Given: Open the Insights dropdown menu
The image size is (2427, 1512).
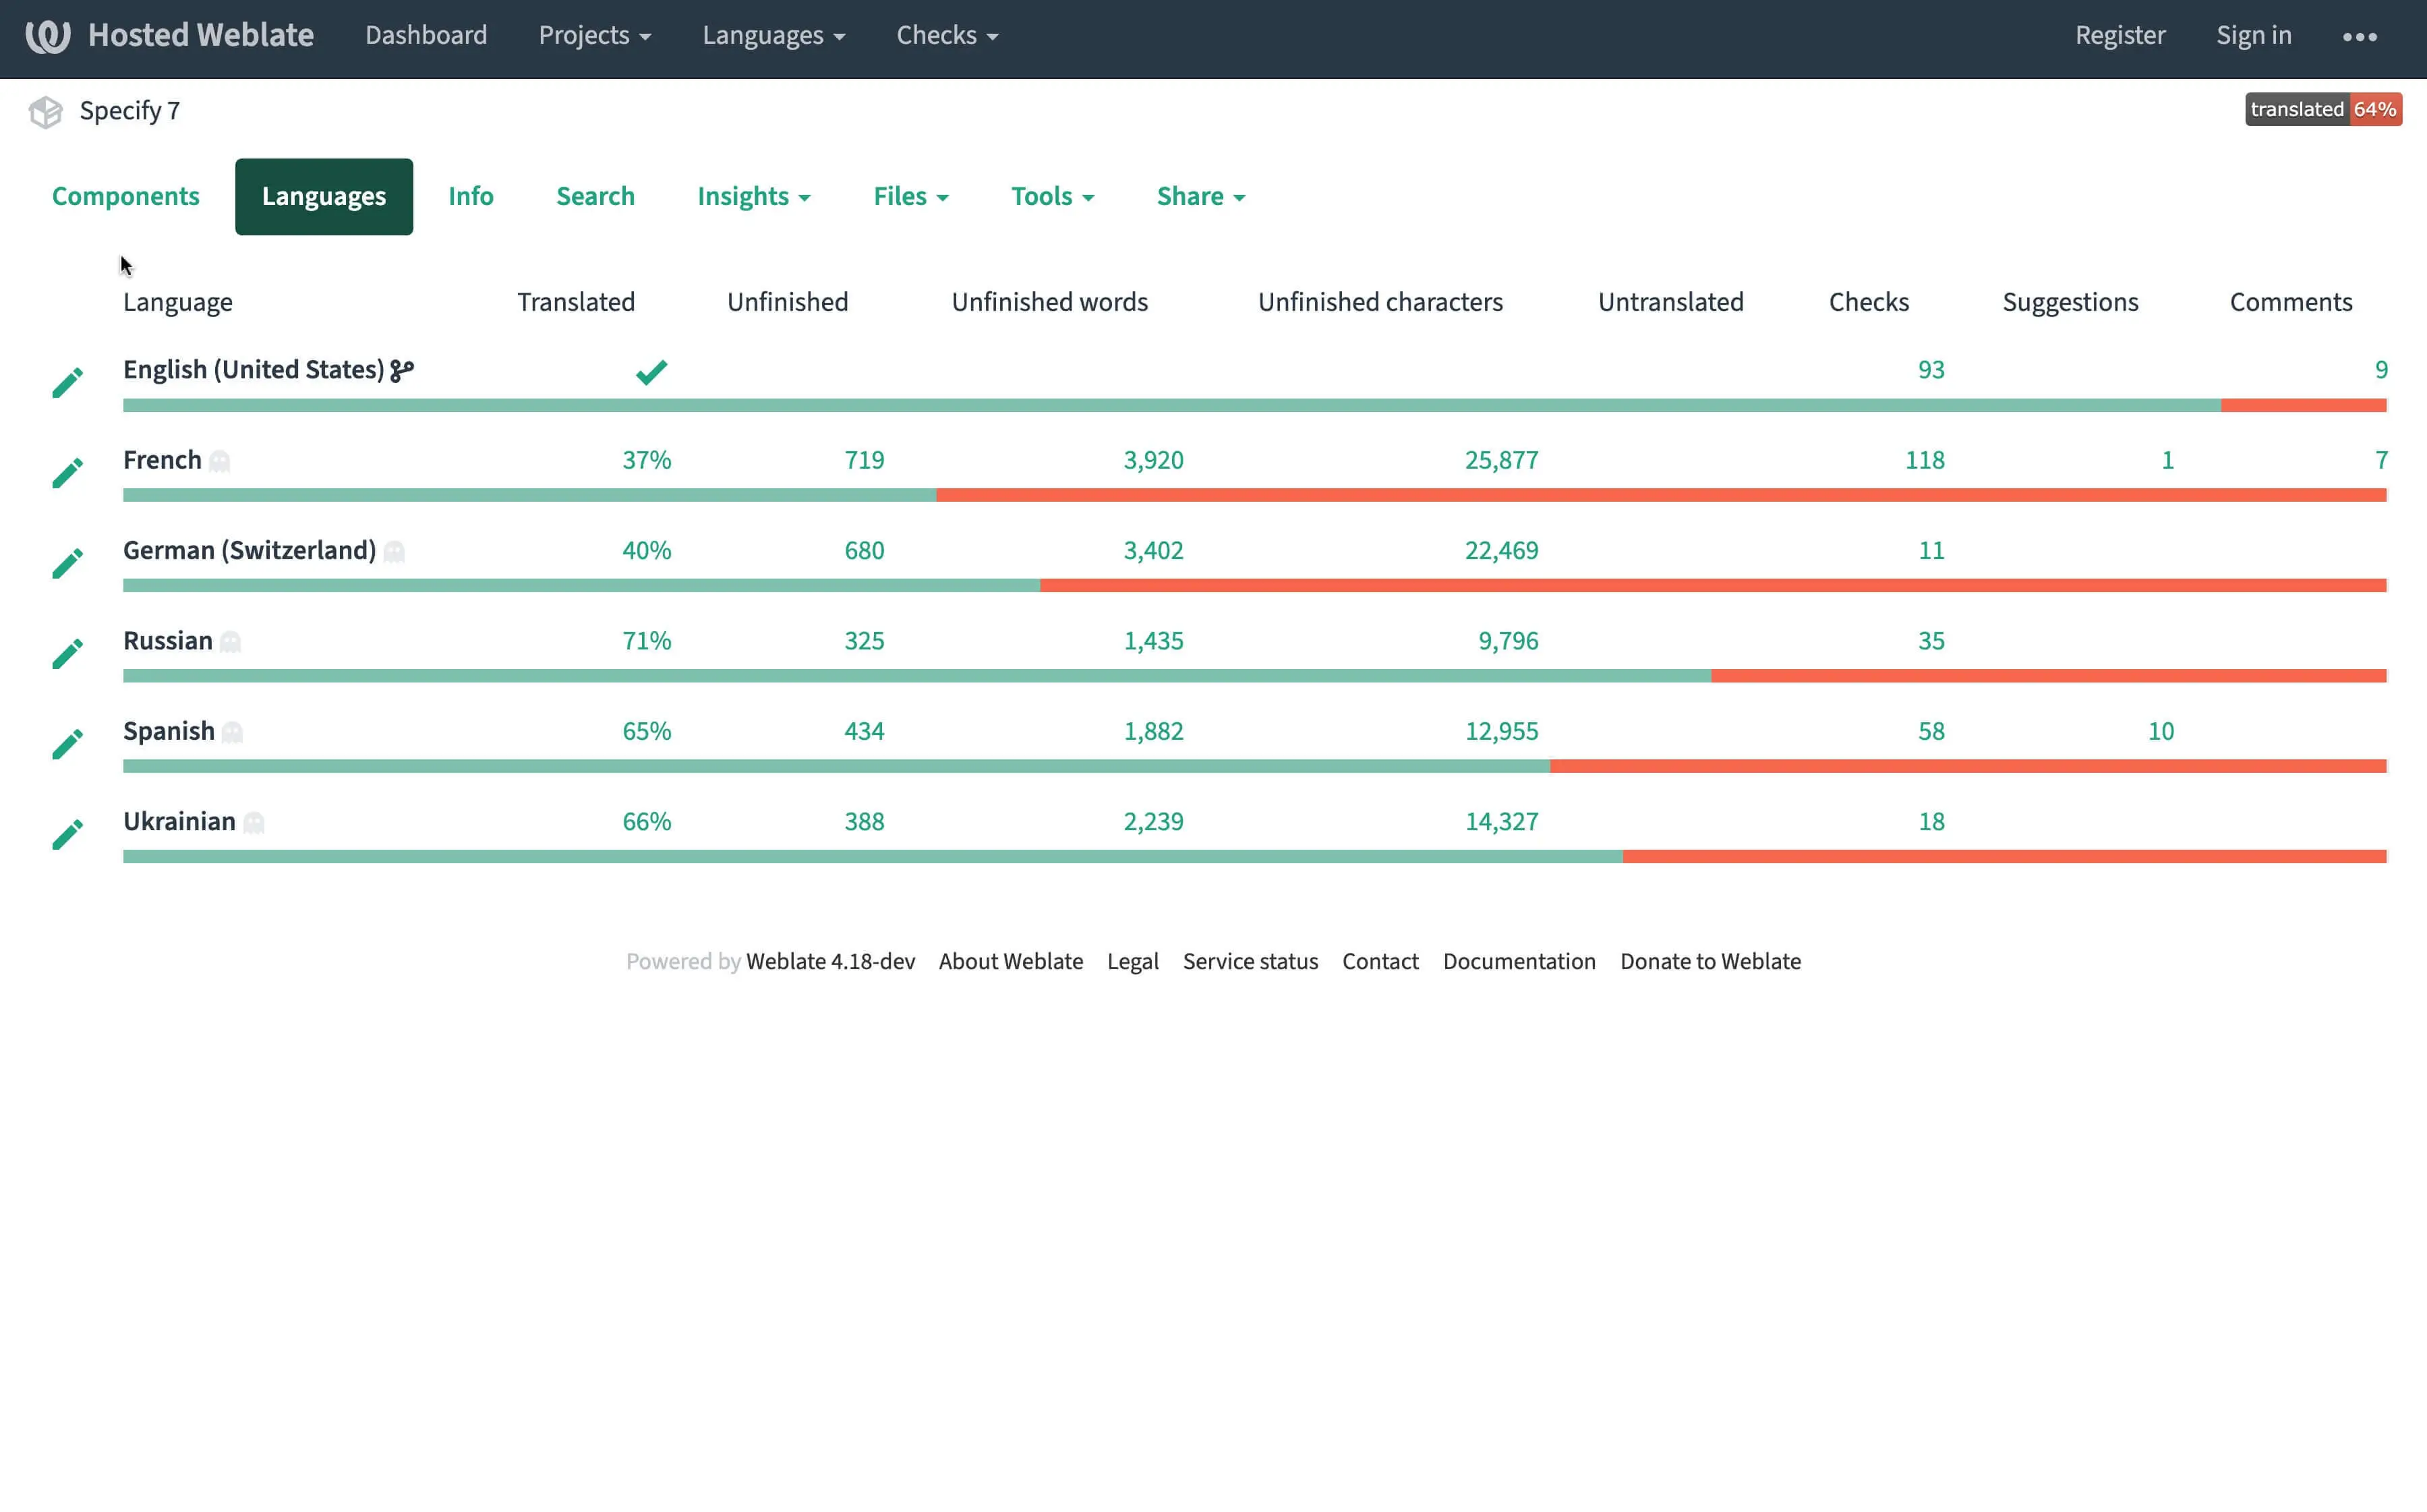Looking at the screenshot, I should 753,197.
